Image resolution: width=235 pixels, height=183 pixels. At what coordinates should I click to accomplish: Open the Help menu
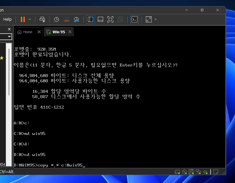7,19
